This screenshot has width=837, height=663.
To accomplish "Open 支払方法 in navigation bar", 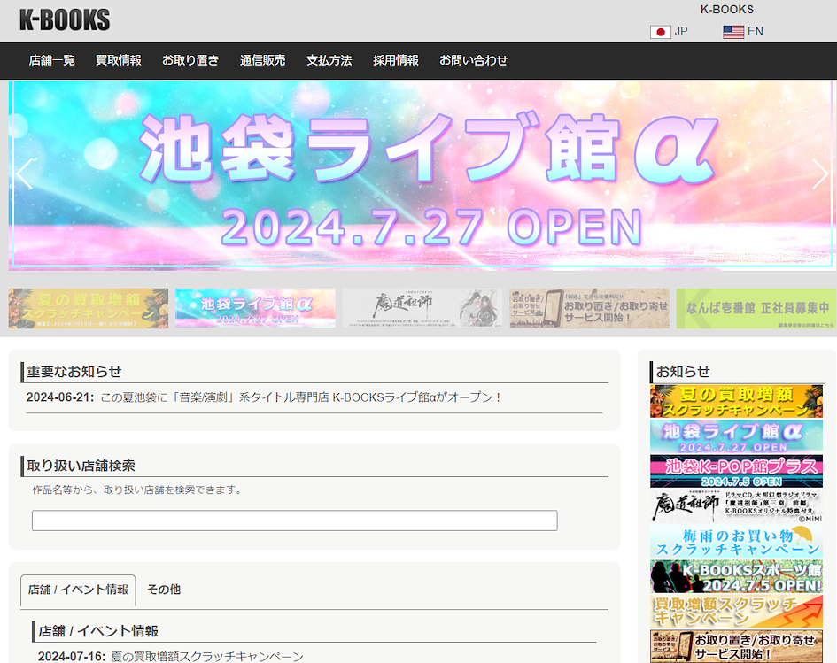I will pos(329,60).
